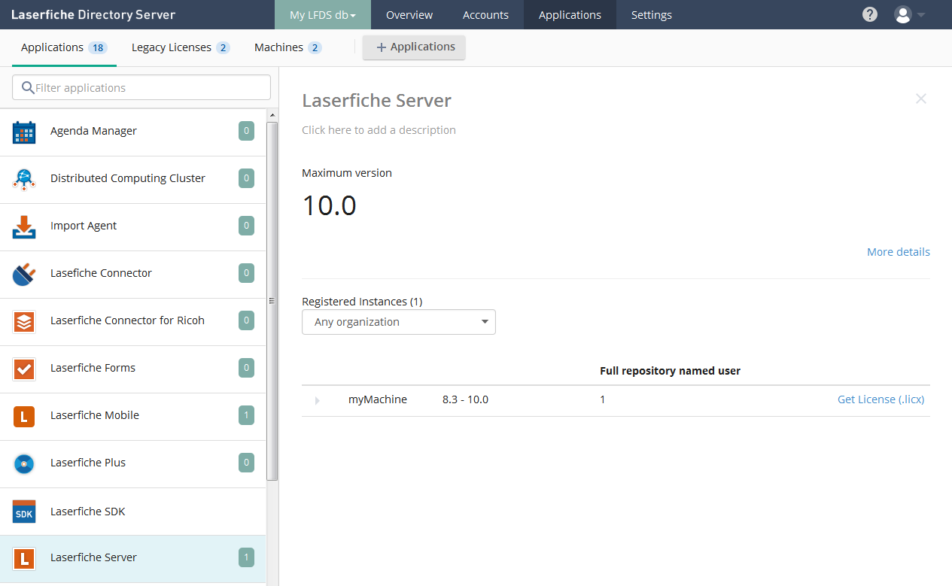Go to the Overview tab
Image resolution: width=952 pixels, height=586 pixels.
click(x=409, y=15)
